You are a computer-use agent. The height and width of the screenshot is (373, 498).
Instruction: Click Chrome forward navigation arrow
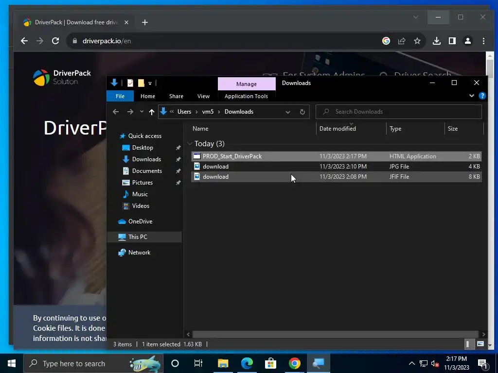[x=40, y=41]
